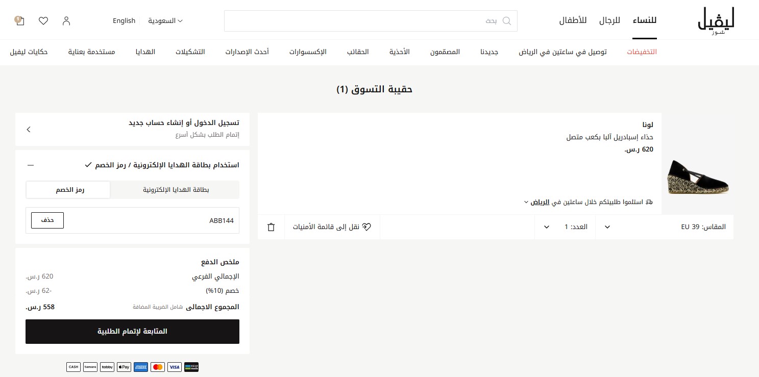
Task: Click the CASH payment icon
Action: pyautogui.click(x=74, y=367)
